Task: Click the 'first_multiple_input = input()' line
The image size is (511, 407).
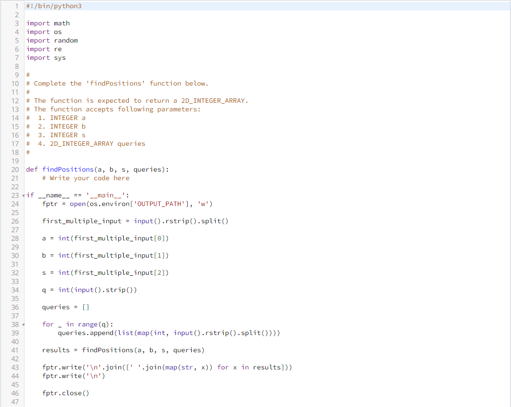Action: click(135, 221)
